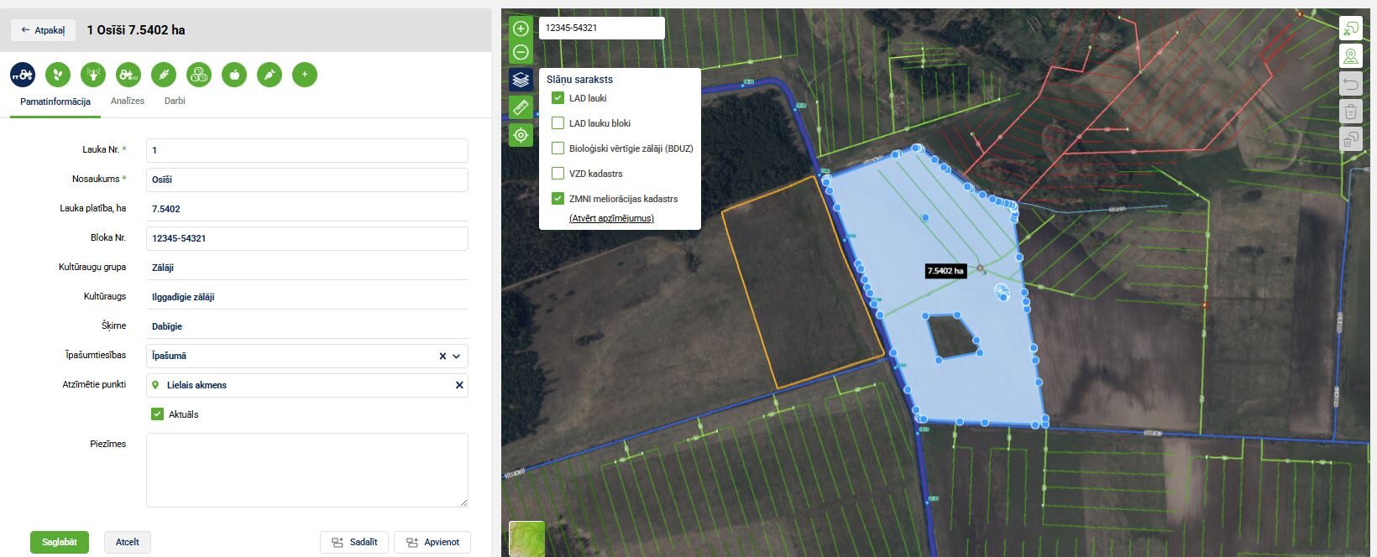This screenshot has width=1377, height=557.
Task: Click the green plus circle icon
Action: 305,75
